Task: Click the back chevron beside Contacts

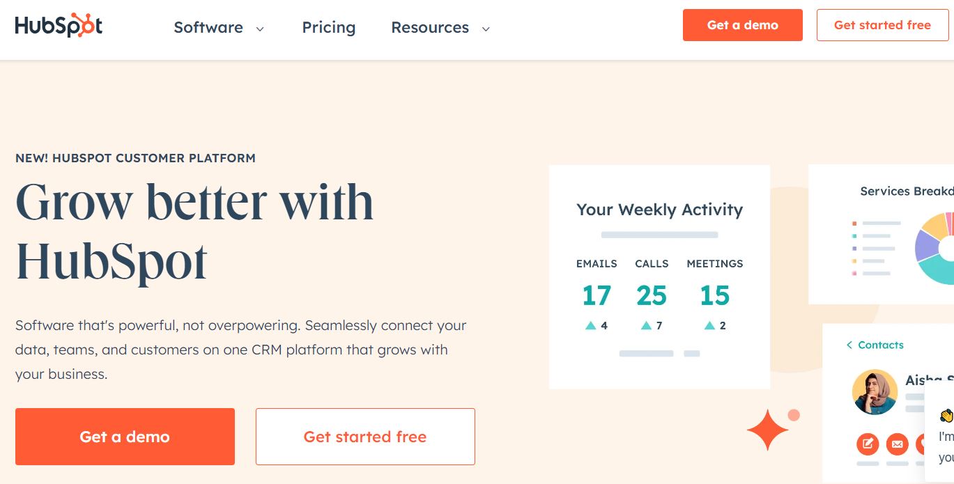Action: (849, 345)
